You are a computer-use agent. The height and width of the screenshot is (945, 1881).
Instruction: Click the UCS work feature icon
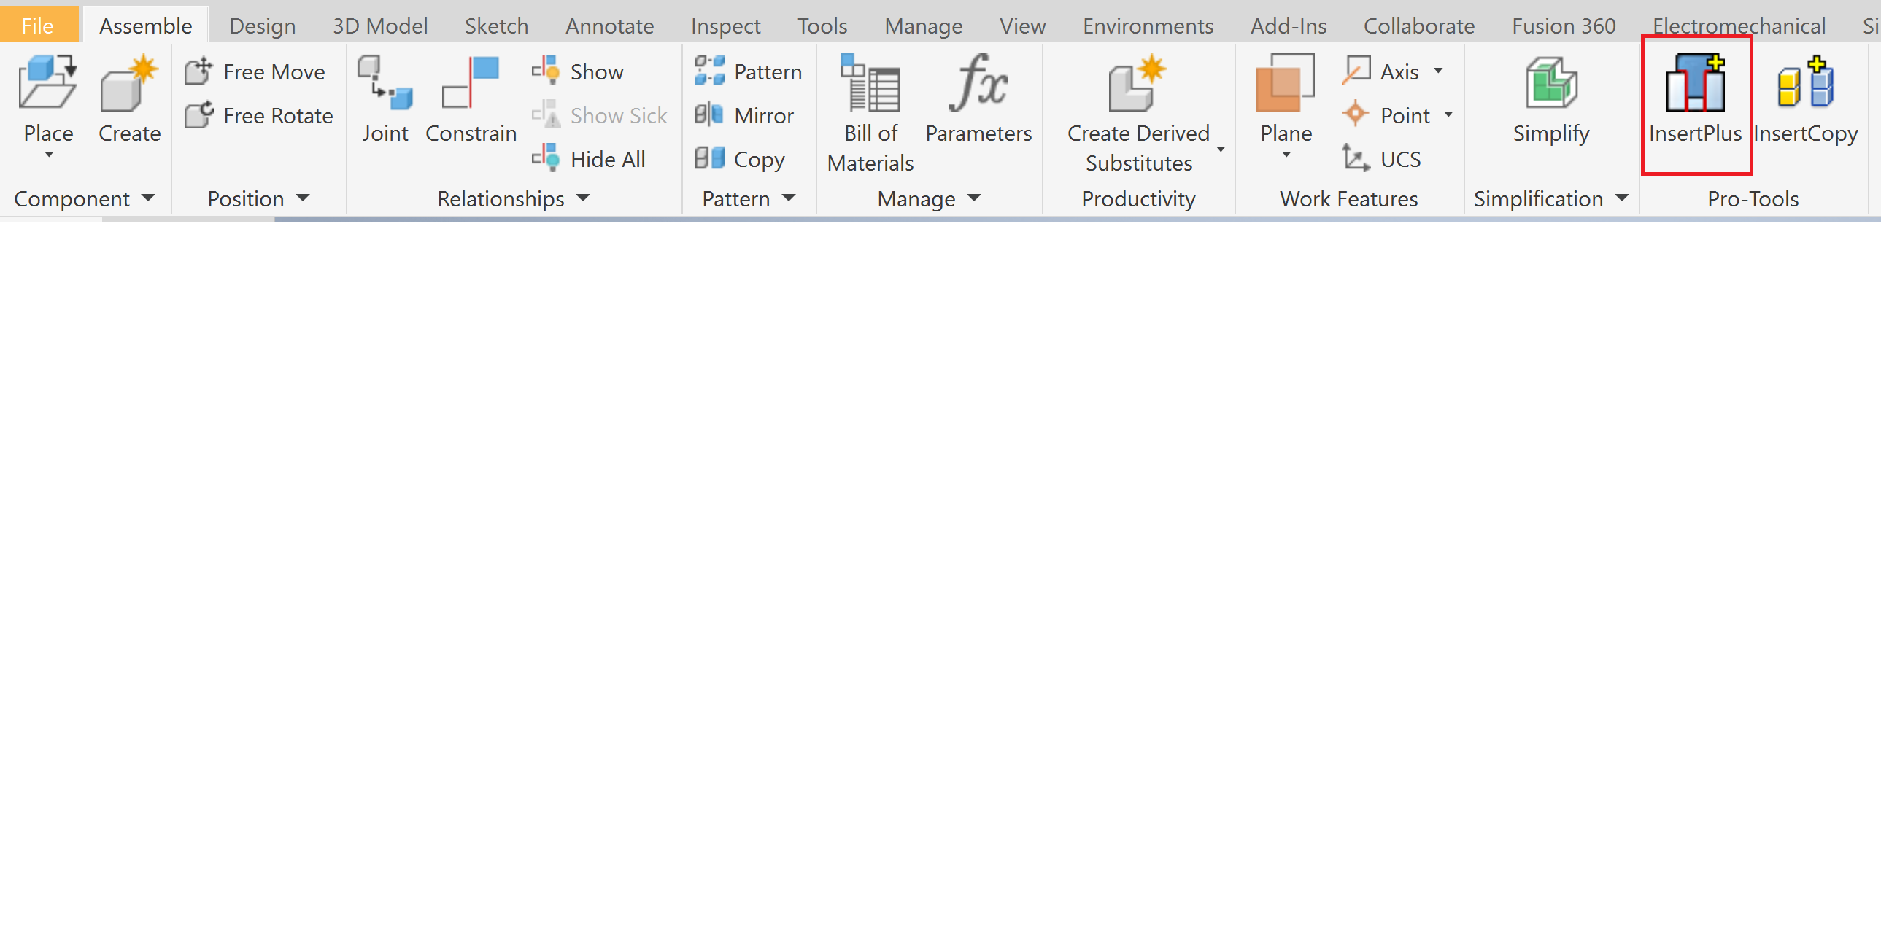coord(1356,158)
